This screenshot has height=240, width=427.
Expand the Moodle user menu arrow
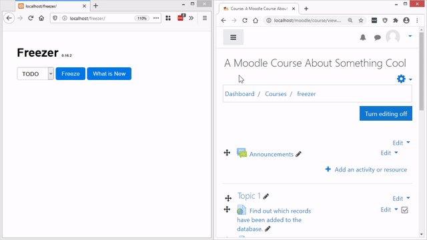pos(410,36)
